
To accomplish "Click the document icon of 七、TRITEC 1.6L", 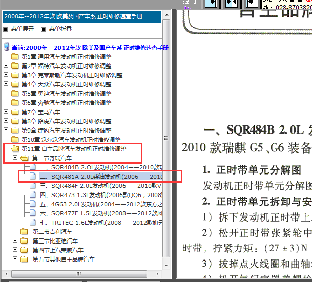I will click(33, 222).
